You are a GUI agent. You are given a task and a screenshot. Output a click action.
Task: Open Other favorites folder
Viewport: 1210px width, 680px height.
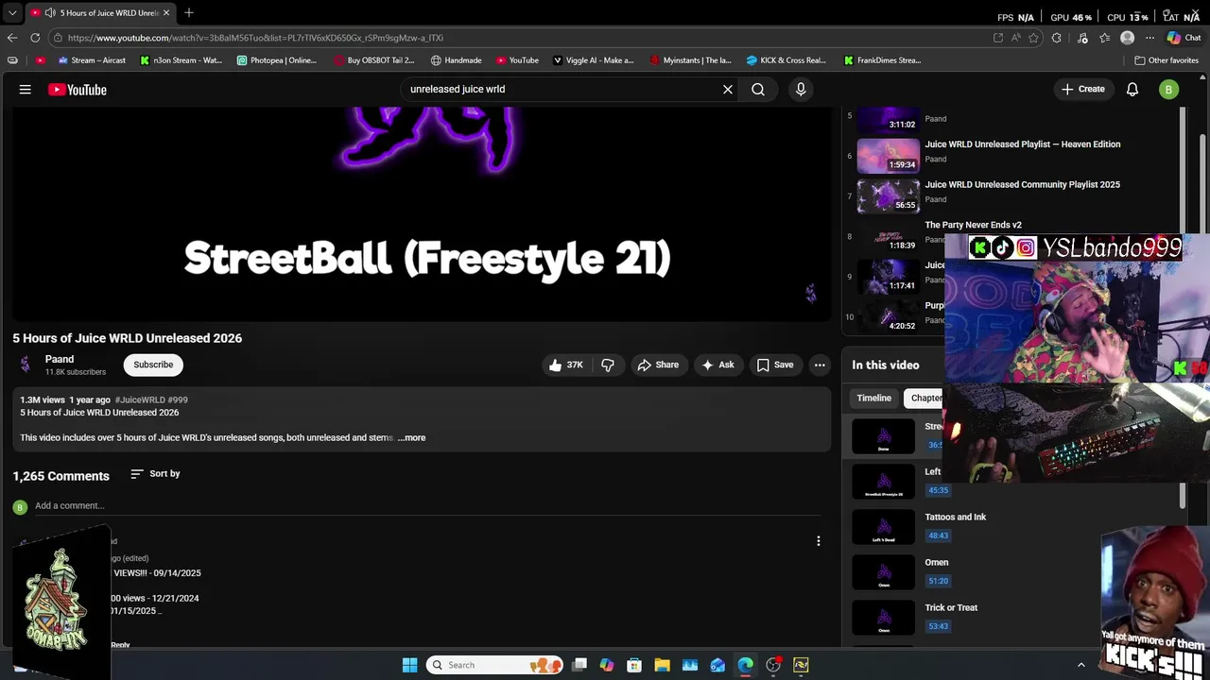(1167, 60)
